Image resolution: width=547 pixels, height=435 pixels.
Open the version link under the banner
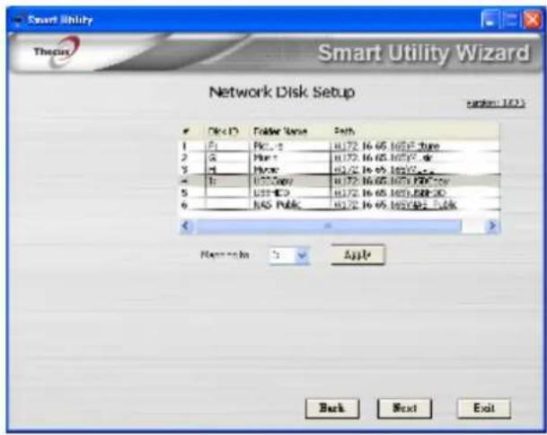click(x=496, y=103)
